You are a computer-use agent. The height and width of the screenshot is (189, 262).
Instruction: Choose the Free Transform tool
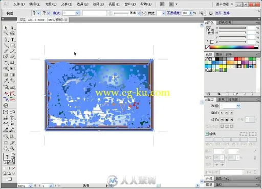[x=12, y=68]
